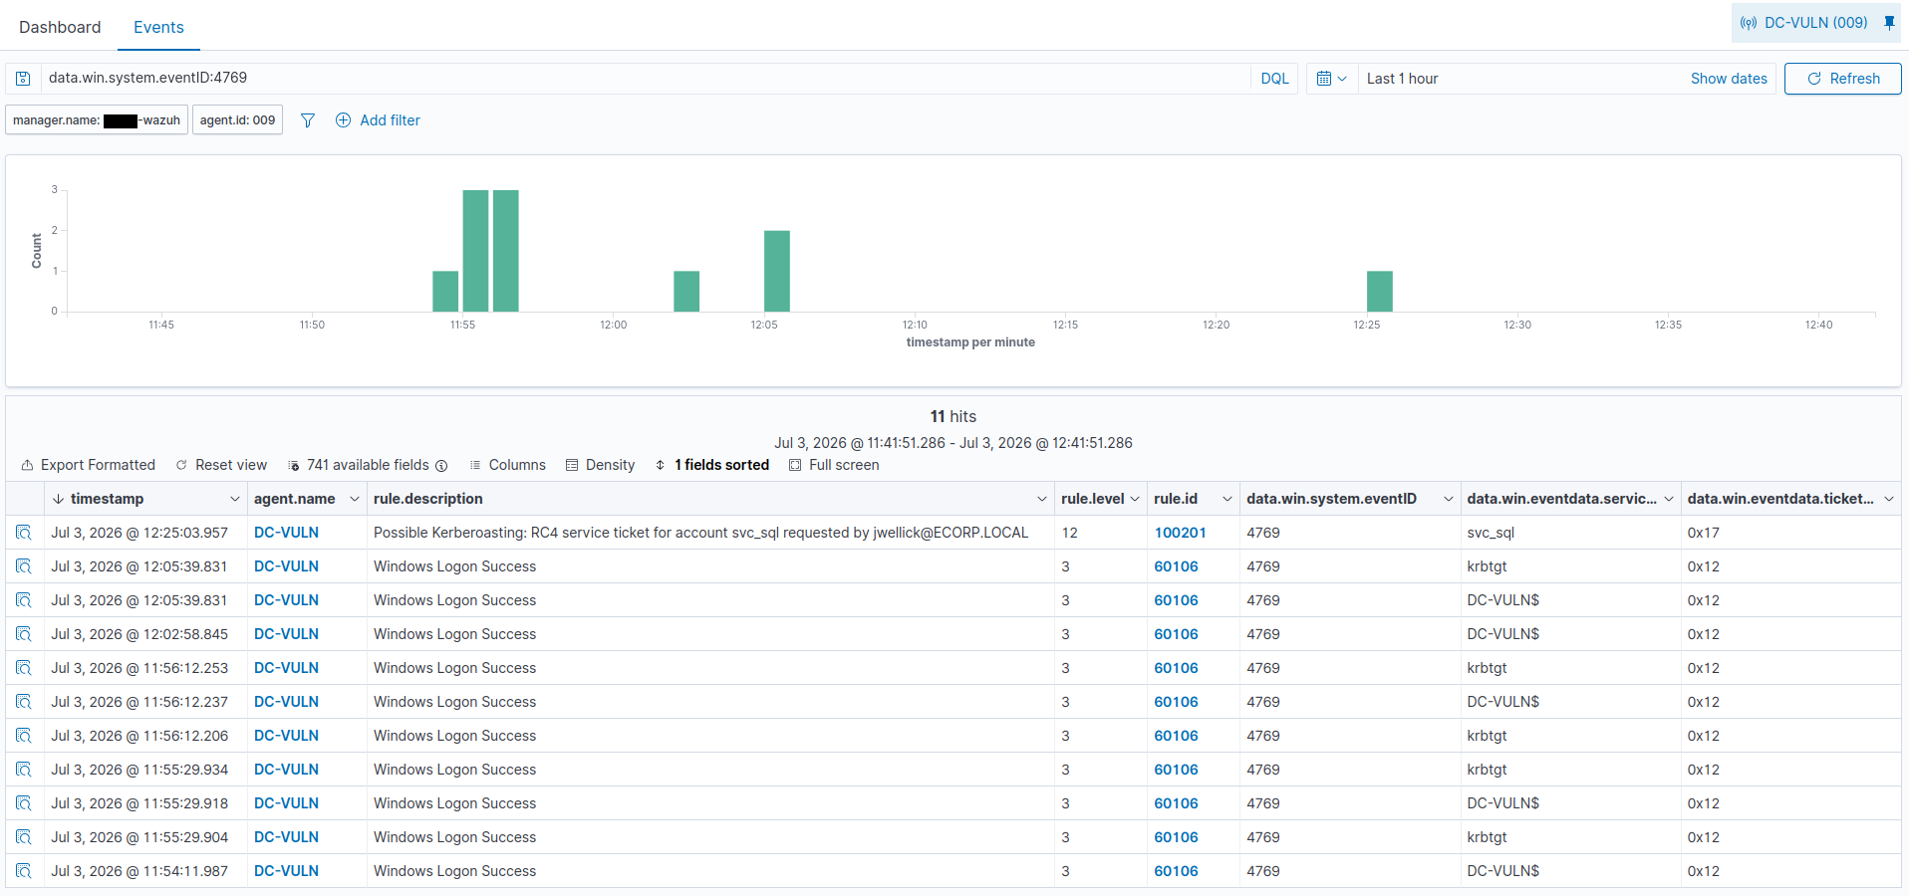Open the 1 fields sorted menu
The image size is (1909, 896).
click(x=712, y=465)
